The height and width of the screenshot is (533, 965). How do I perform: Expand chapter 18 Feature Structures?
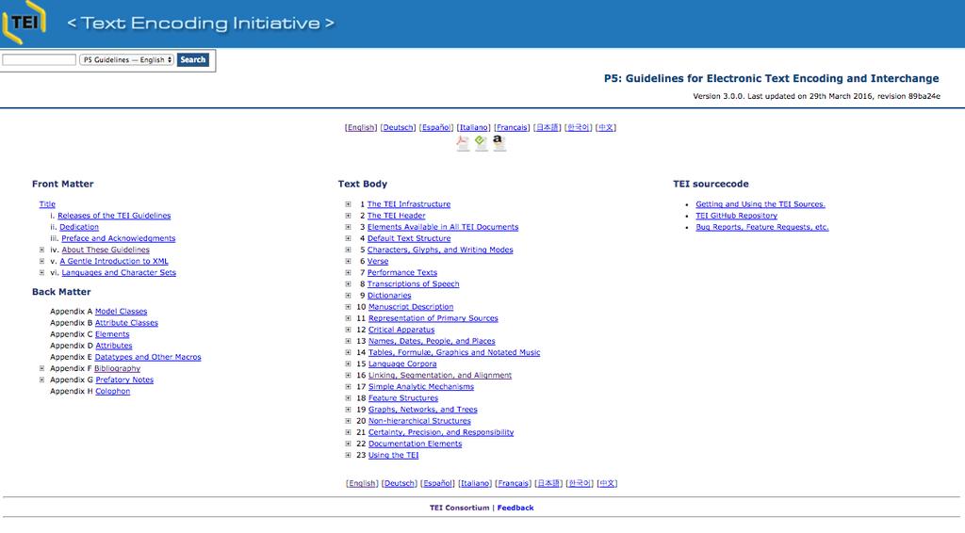(x=348, y=397)
